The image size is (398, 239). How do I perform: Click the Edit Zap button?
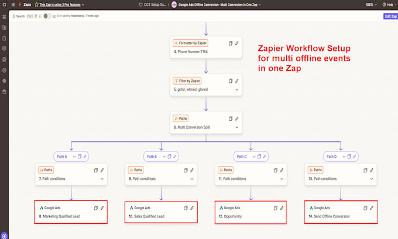pos(390,16)
